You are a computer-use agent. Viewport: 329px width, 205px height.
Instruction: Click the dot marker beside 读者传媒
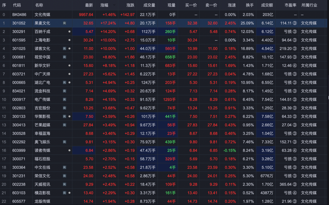(x=69, y=150)
